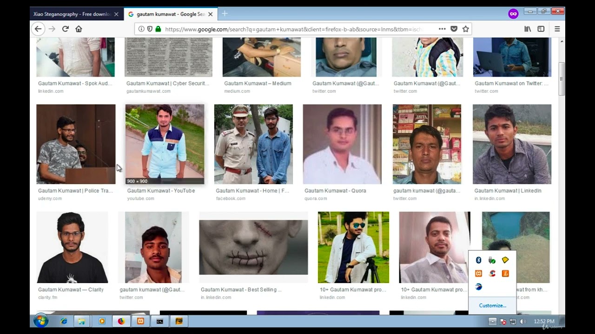
Task: Click the Gautam Kumawat | LinkedIn caption
Action: pos(508,191)
